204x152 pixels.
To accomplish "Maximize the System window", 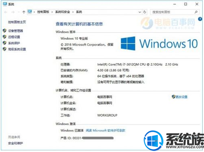I will [x=185, y=4].
